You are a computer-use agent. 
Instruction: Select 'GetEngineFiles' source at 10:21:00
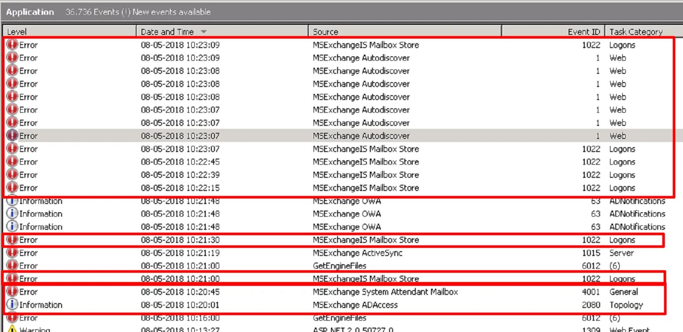click(339, 266)
